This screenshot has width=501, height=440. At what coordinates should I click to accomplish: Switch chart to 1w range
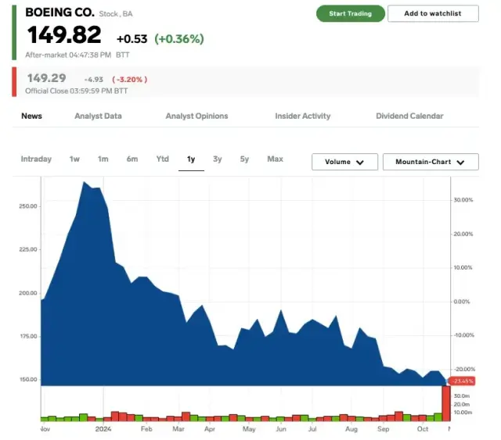tap(74, 159)
